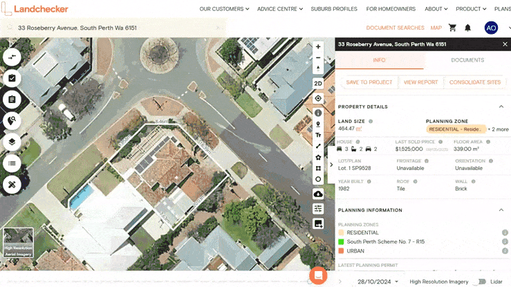Click the RESIDENTIAL zone color swatch

(x=341, y=232)
